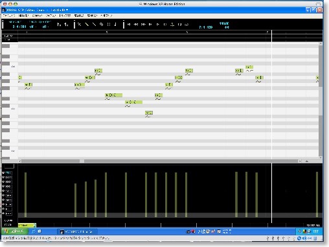
Task: Select the eraser tool in toolbar
Action: 101,25
